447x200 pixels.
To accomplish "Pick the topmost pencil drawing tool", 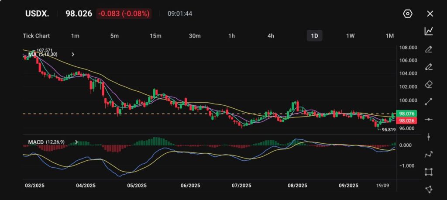I will coord(429,49).
